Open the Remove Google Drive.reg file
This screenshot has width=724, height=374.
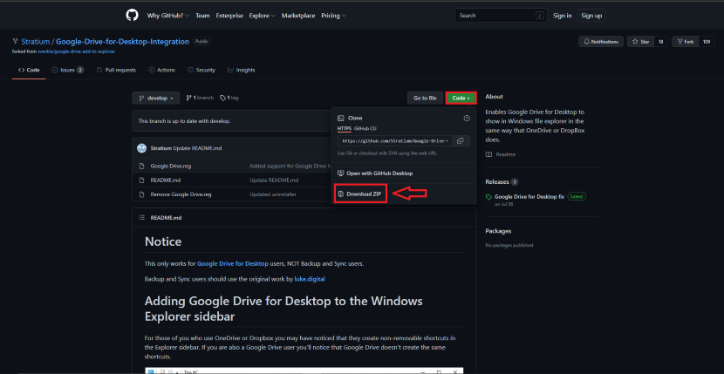(x=181, y=194)
